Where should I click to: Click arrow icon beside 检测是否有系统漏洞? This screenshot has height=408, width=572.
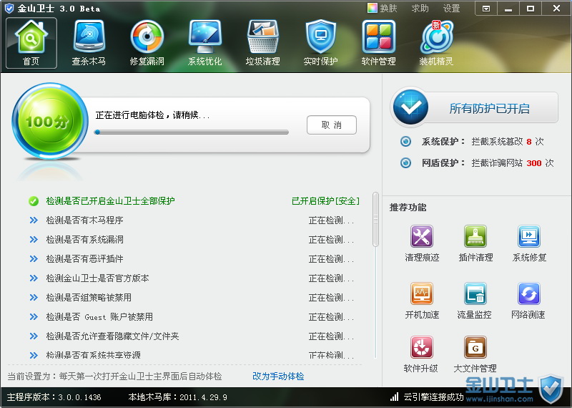coord(34,240)
